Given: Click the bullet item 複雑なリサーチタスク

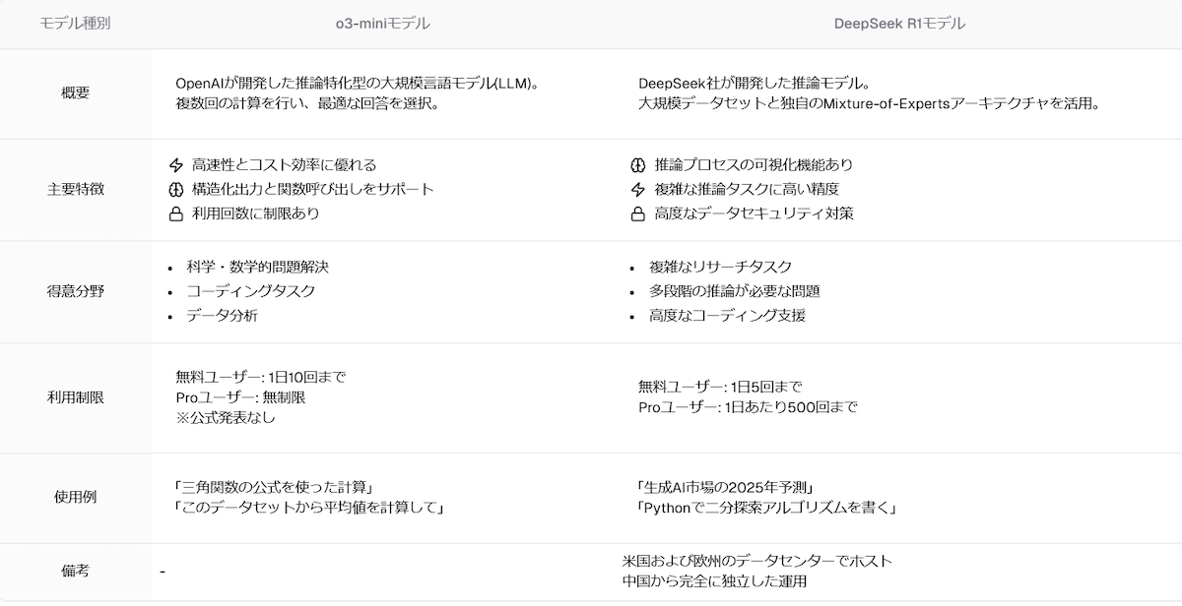Looking at the screenshot, I should tap(720, 268).
